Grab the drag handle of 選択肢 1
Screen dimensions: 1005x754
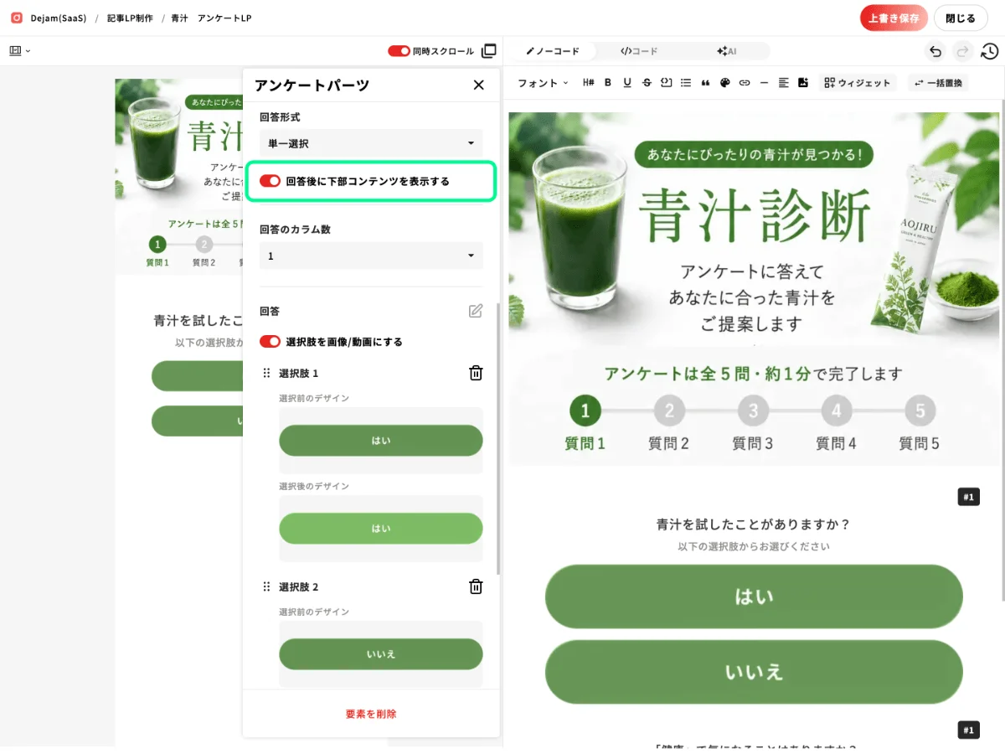click(267, 373)
